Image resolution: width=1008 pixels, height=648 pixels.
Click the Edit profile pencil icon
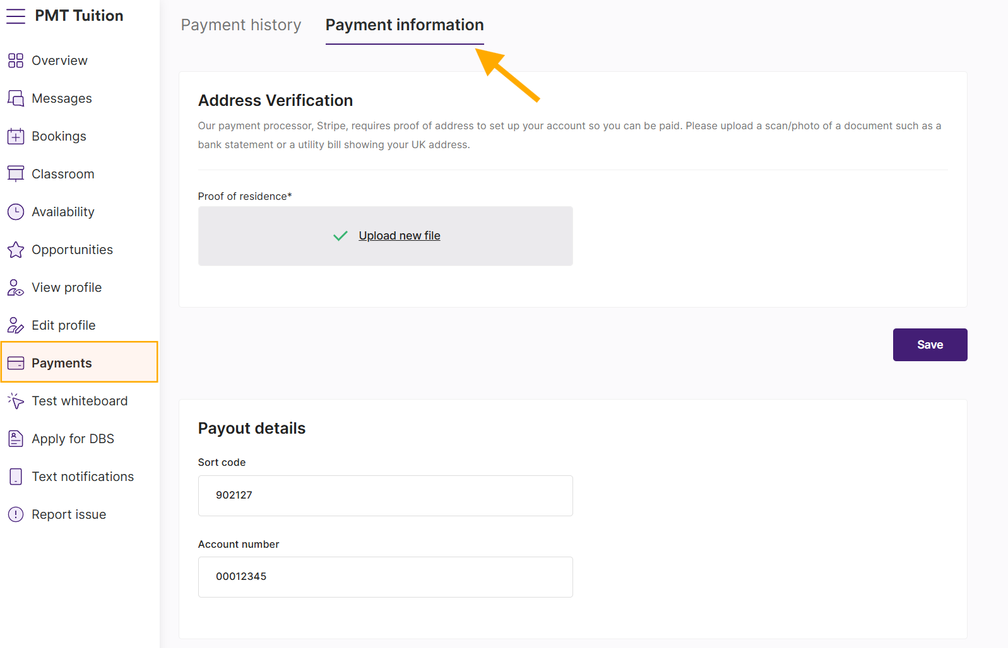[16, 325]
